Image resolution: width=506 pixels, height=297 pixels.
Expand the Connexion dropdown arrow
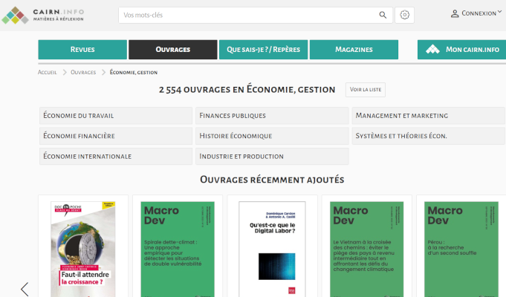tap(499, 12)
